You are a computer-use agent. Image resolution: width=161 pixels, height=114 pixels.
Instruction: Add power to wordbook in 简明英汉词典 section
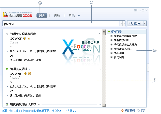(30, 74)
